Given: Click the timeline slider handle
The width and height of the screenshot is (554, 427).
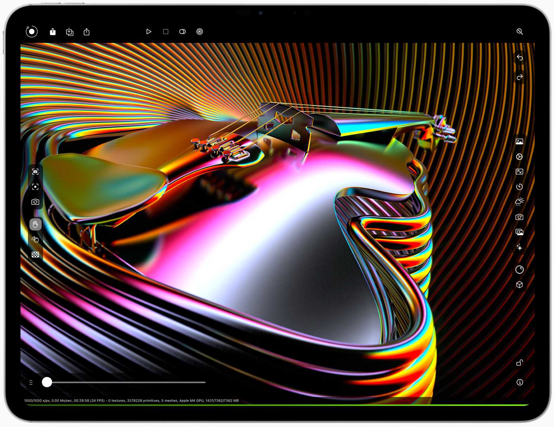Looking at the screenshot, I should click(47, 382).
